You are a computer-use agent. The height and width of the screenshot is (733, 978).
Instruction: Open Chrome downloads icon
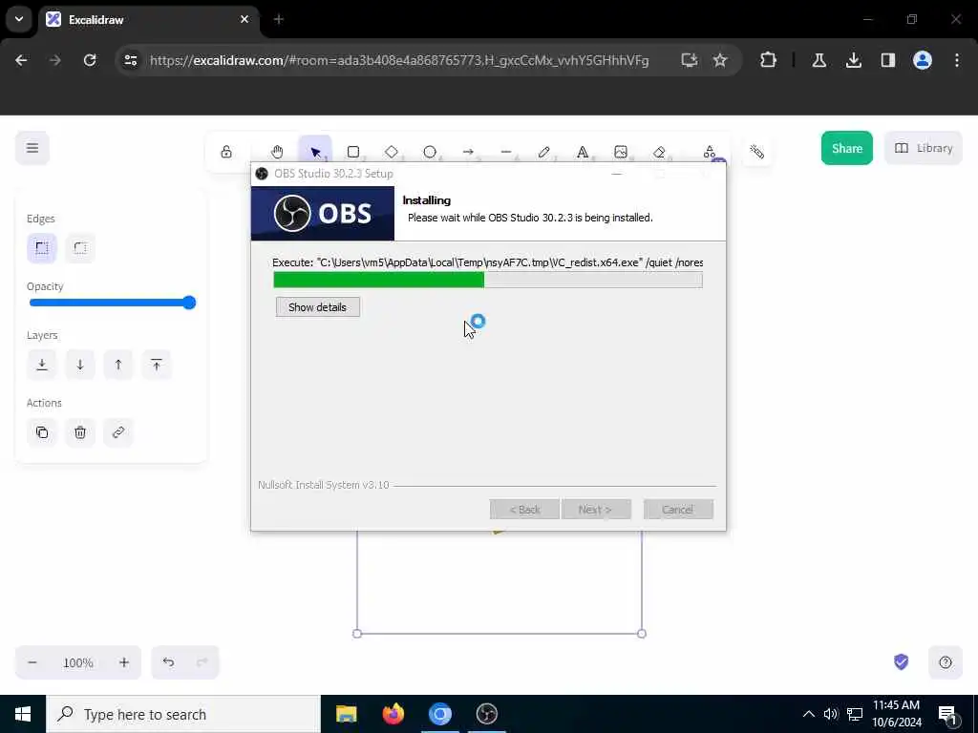[854, 60]
